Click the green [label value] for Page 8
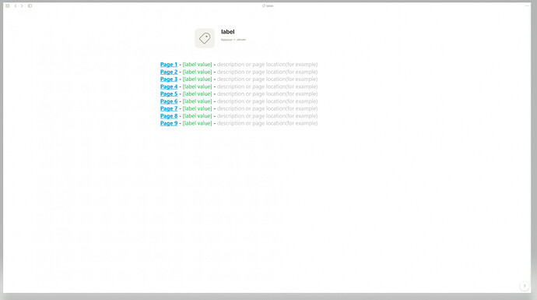 coord(197,116)
